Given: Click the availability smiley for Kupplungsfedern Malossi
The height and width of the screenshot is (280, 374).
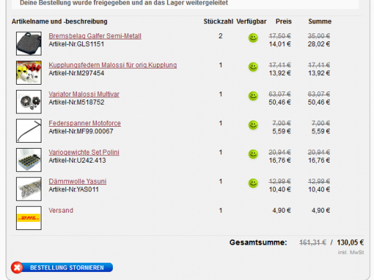Looking at the screenshot, I should 253,67.
